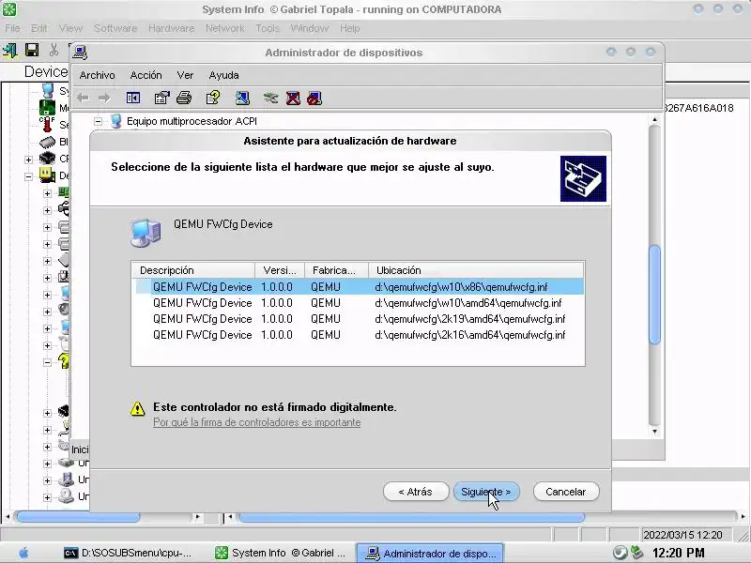Switch to System Info taskbar button
This screenshot has width=751, height=563.
tap(281, 553)
